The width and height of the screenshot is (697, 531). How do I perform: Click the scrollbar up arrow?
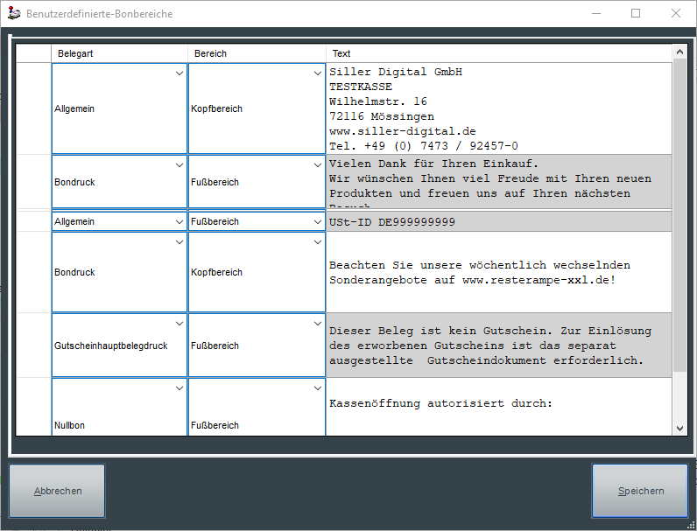pos(679,53)
